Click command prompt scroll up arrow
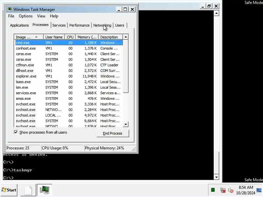263x197 pixels. pyautogui.click(x=216, y=13)
